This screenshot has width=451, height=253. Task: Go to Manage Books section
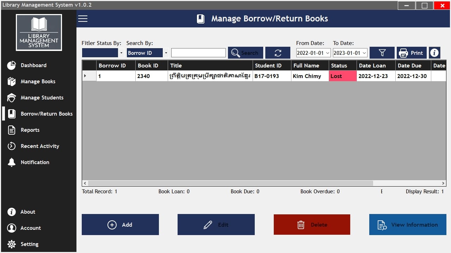(39, 82)
